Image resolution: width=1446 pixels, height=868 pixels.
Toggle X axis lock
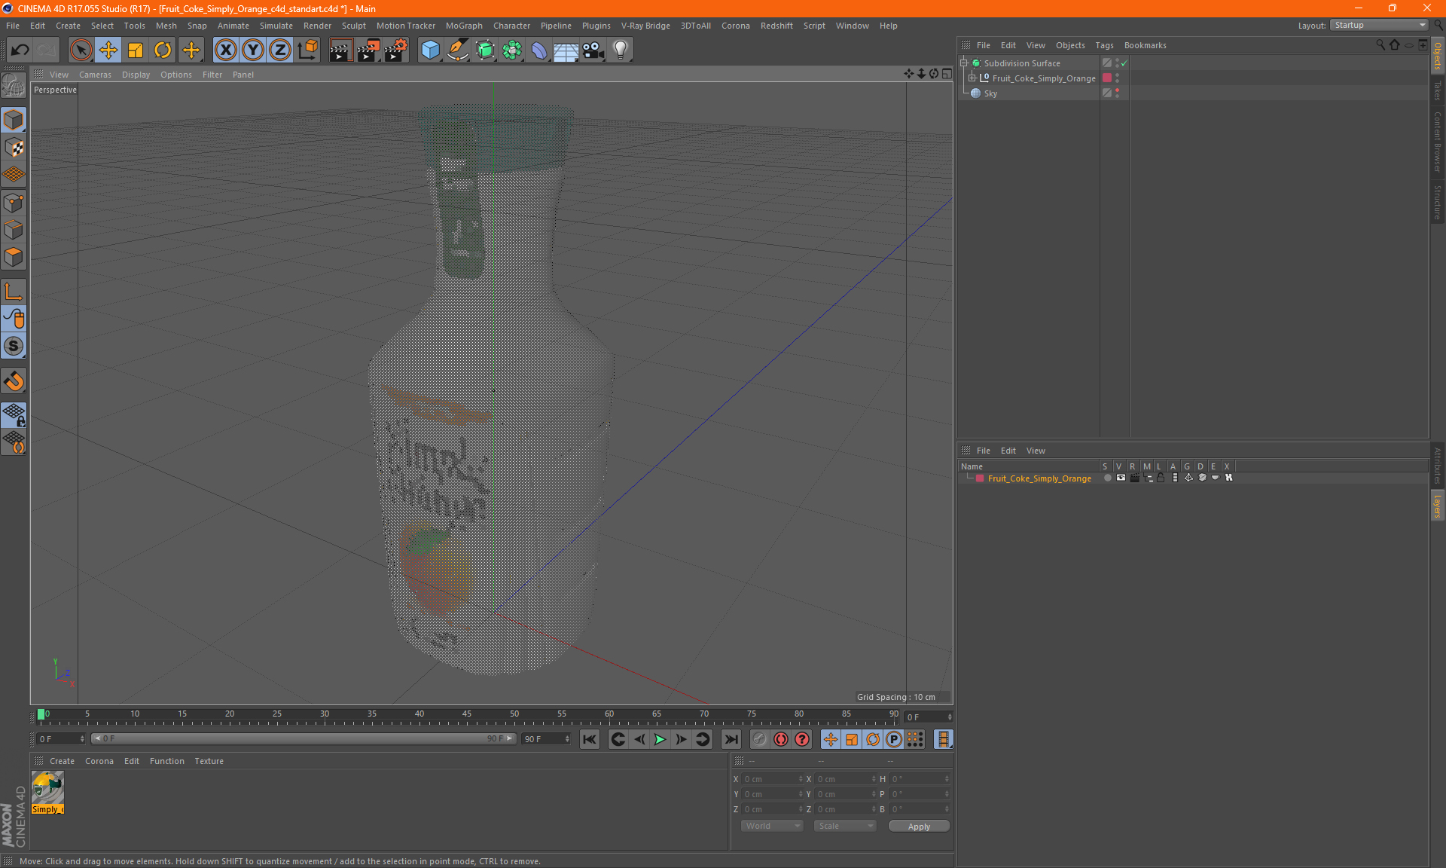(x=225, y=50)
